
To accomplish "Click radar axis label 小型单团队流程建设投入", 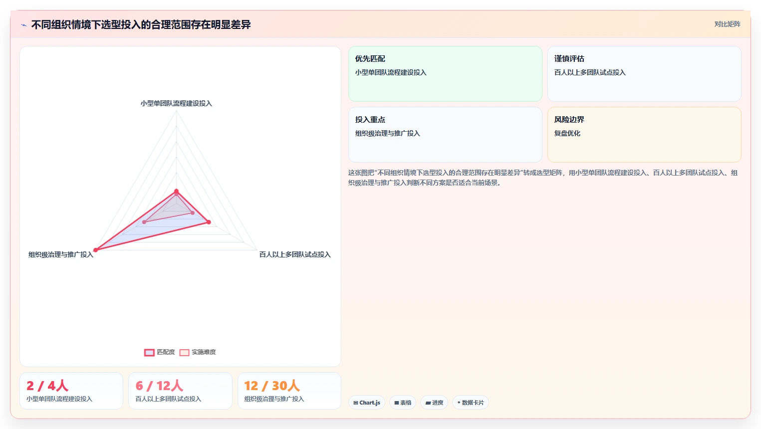I will [x=176, y=103].
